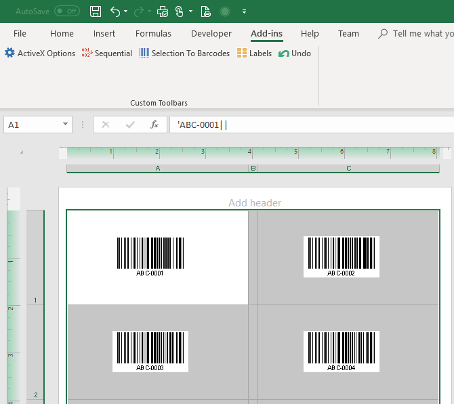The image size is (454, 404).
Task: Click the Select All corner triangle
Action: coord(22,152)
